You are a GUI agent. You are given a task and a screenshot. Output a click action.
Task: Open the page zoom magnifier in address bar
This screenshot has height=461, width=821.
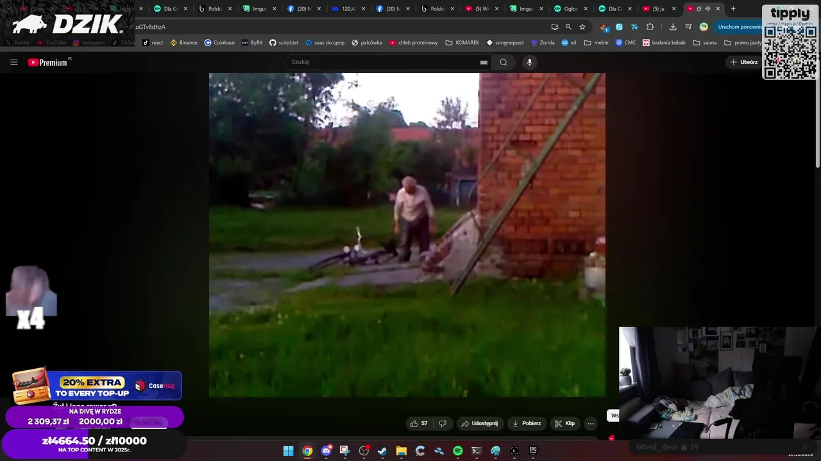pos(568,27)
